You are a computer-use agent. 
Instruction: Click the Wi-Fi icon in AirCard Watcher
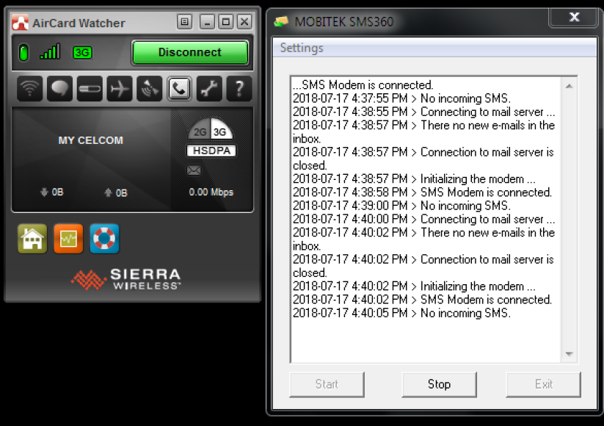[x=29, y=89]
